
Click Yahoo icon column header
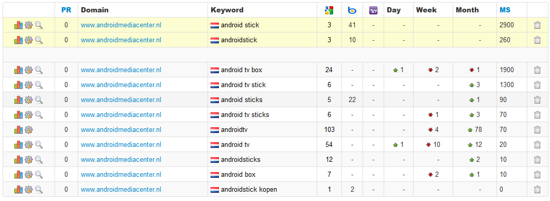point(373,10)
